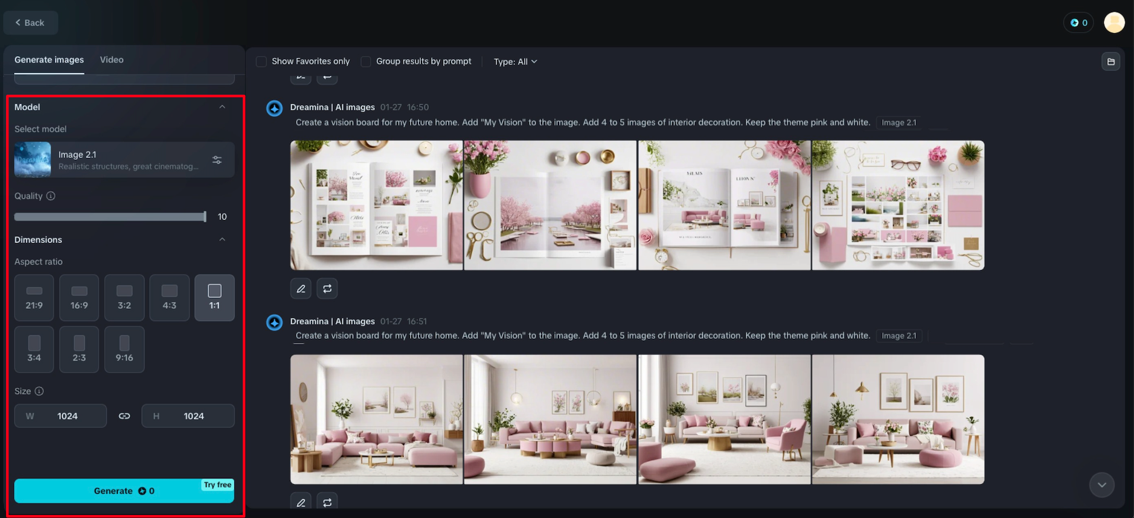Select the 2:3 aspect ratio
Screen dimensions: 1134x518
pos(79,349)
